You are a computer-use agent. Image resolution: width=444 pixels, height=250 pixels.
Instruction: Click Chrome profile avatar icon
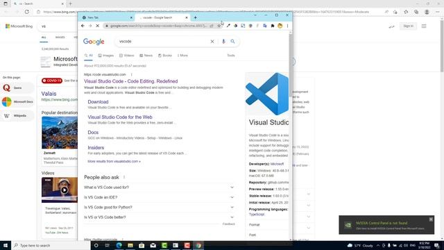[x=280, y=26]
